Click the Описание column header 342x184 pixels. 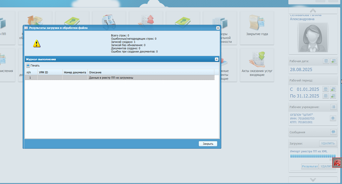(x=151, y=72)
